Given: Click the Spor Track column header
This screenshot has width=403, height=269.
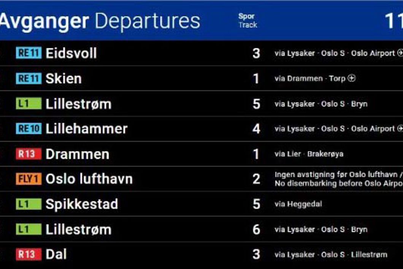Looking at the screenshot, I should pyautogui.click(x=248, y=21).
